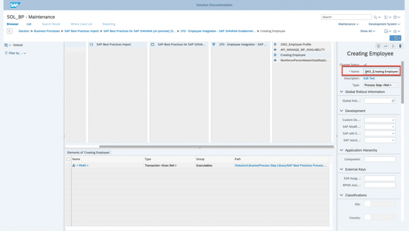Click the history clock icon in attributes panel
The image size is (409, 231).
point(393,46)
